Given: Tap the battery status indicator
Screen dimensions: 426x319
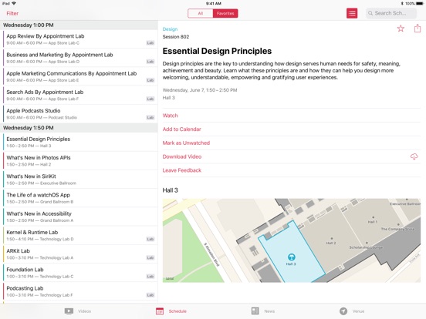Looking at the screenshot, I should coord(419,3).
